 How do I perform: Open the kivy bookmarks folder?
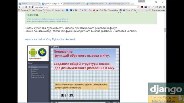coord(32,10)
